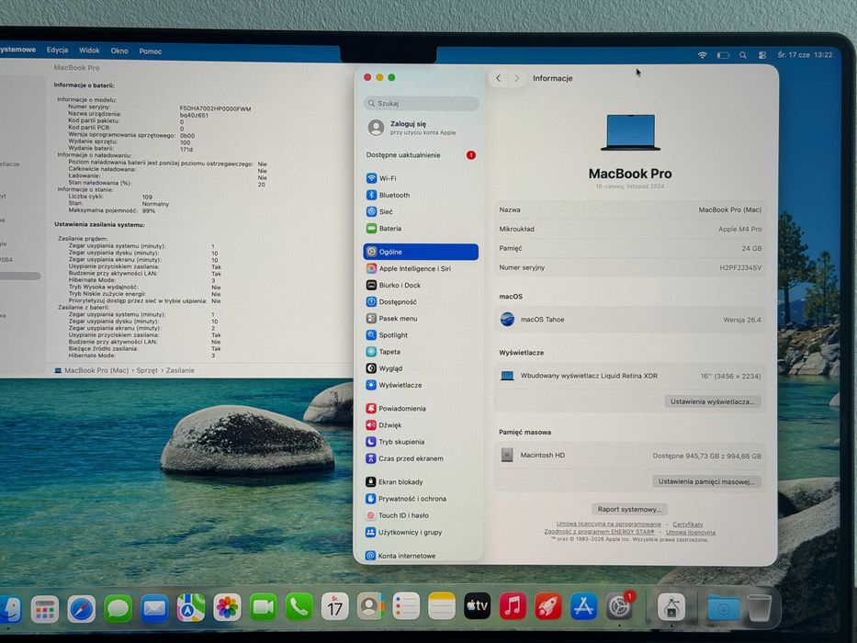Open Powiadomienia settings
This screenshot has width=857, height=643.
click(421, 409)
